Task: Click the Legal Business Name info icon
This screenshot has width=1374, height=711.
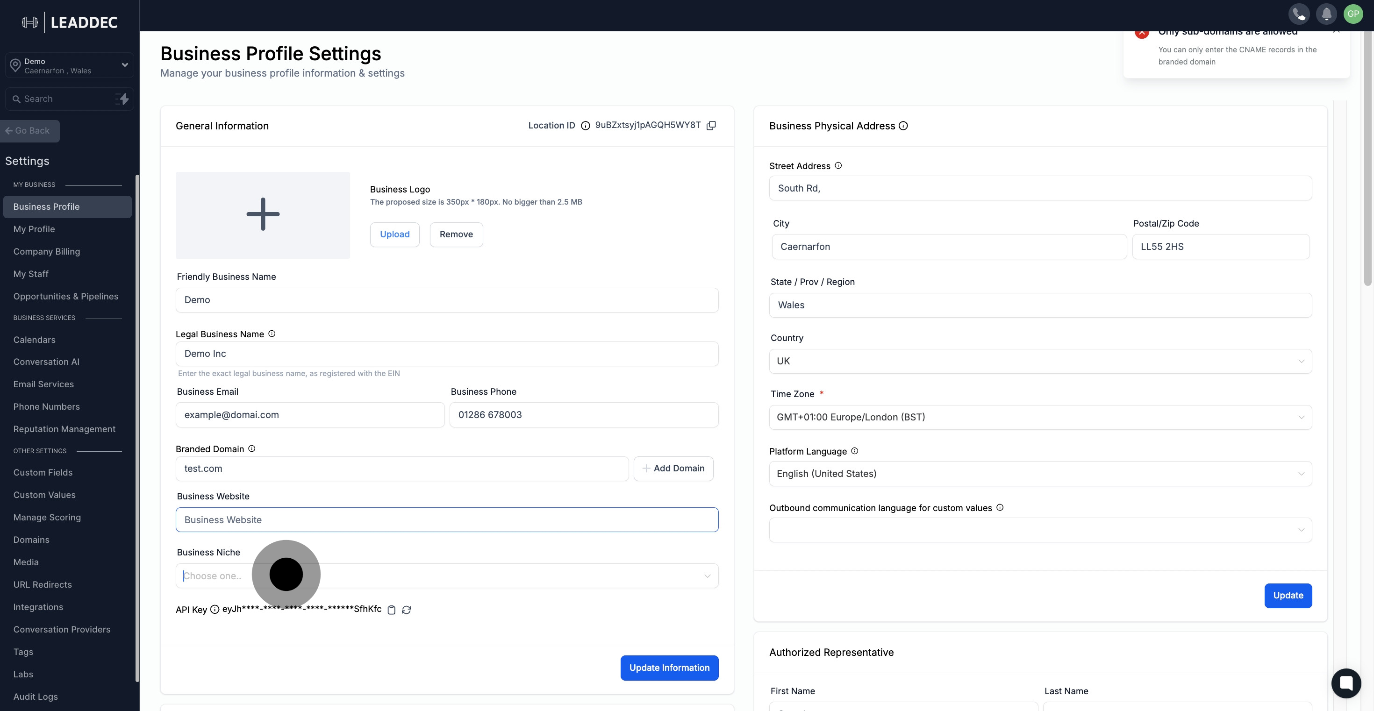Action: tap(272, 334)
